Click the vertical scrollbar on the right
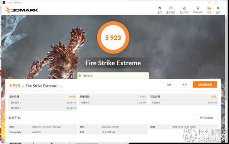Viewport: 229px width, 144px height. tap(226, 58)
